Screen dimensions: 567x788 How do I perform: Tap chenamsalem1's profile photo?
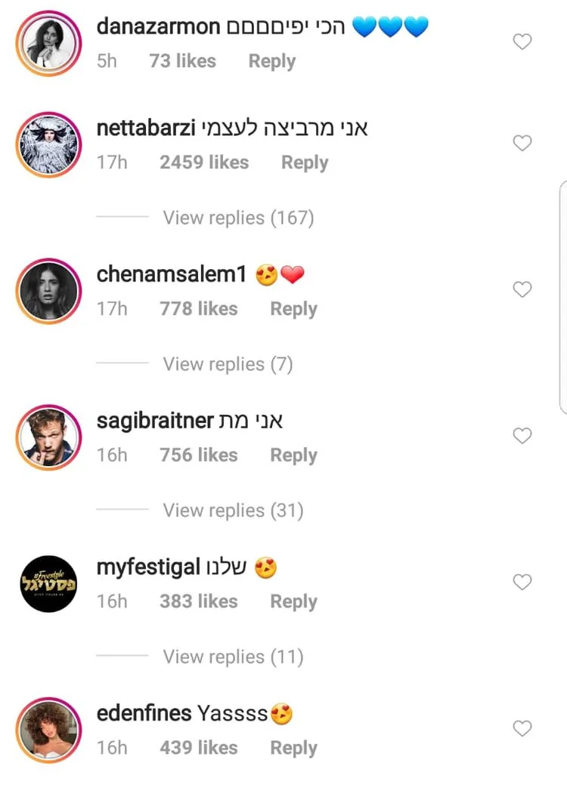click(x=48, y=290)
